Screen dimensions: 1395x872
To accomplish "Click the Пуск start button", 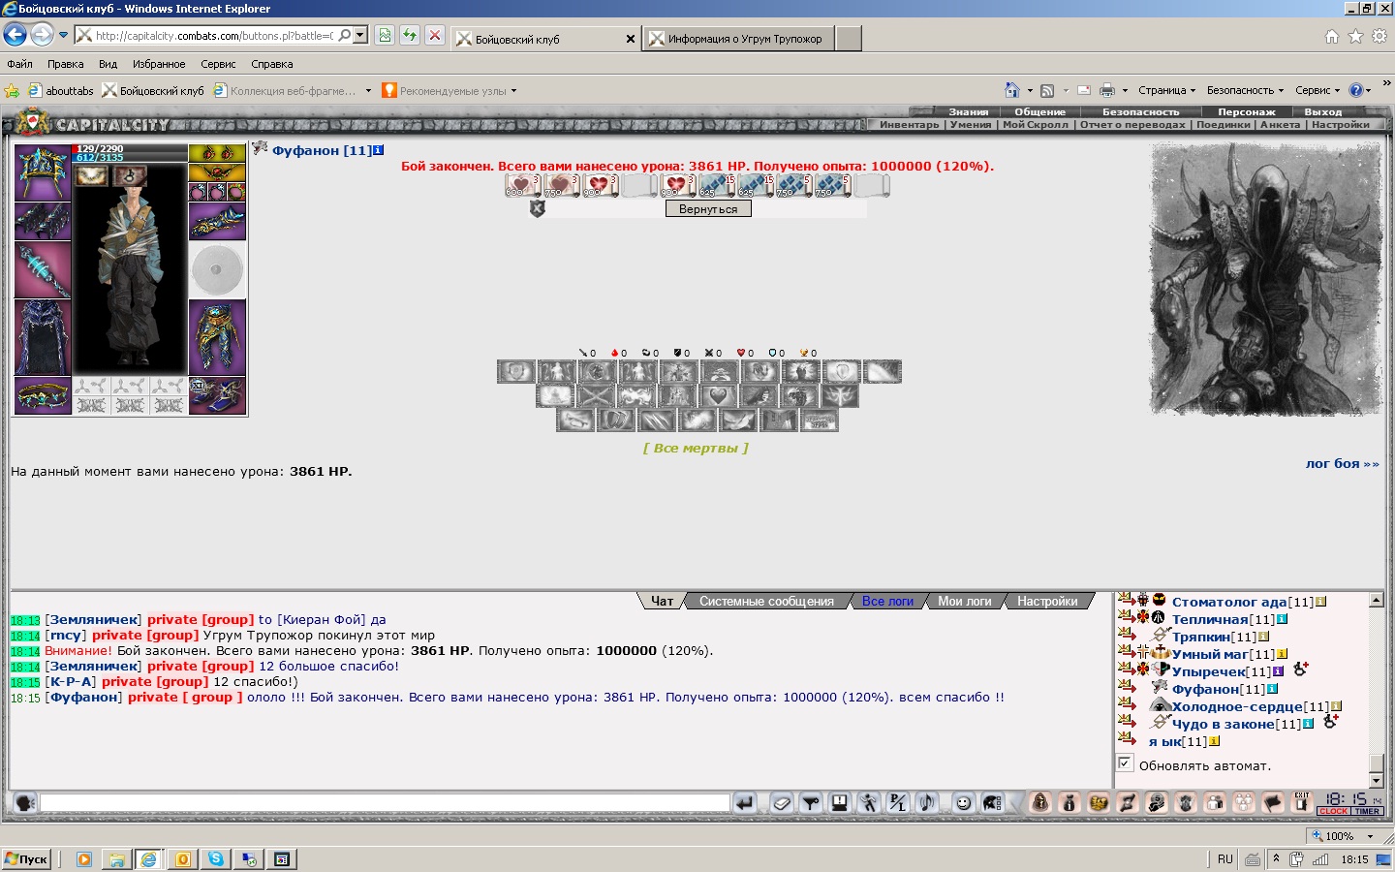I will point(26,858).
